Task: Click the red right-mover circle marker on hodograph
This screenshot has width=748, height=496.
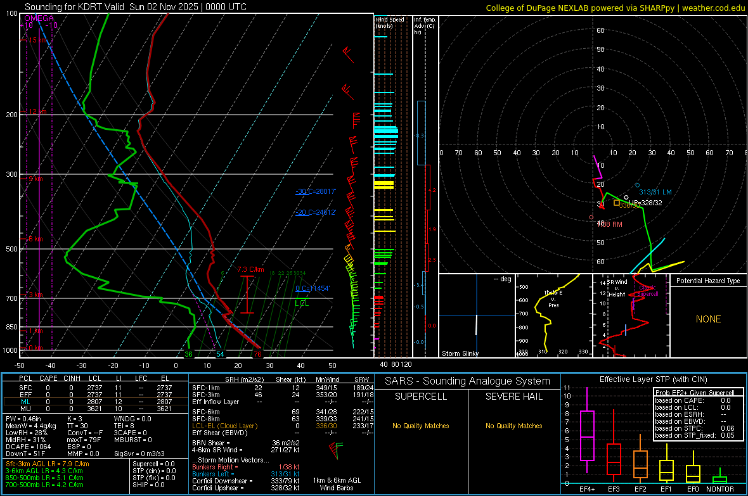Action: (591, 217)
